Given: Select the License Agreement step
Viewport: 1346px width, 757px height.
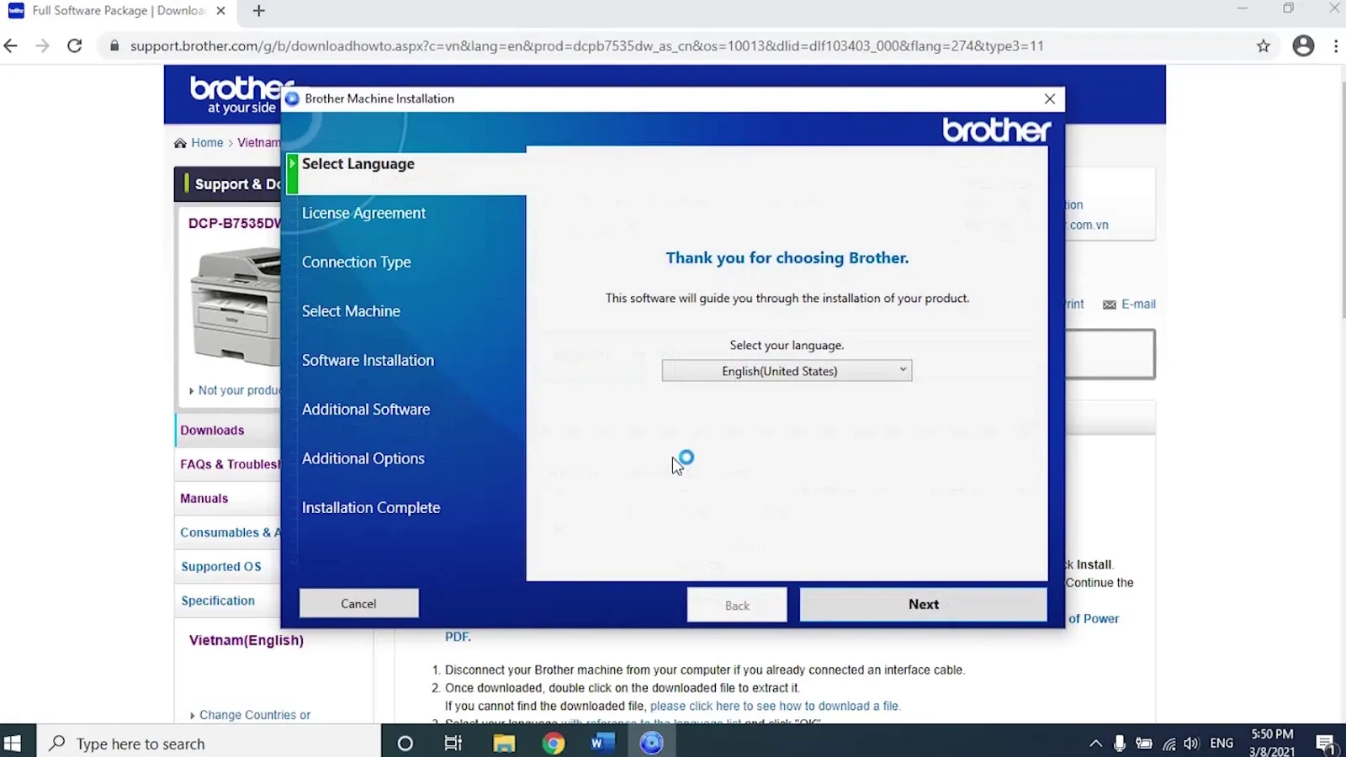Looking at the screenshot, I should (x=363, y=213).
